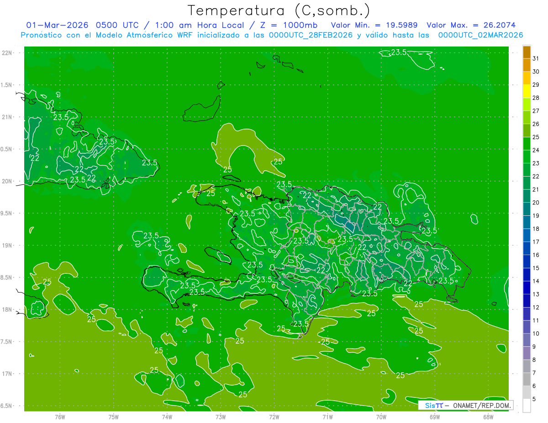Pick the teal swatch between 19 and 20
The width and height of the screenshot is (548, 423).
coord(527,209)
